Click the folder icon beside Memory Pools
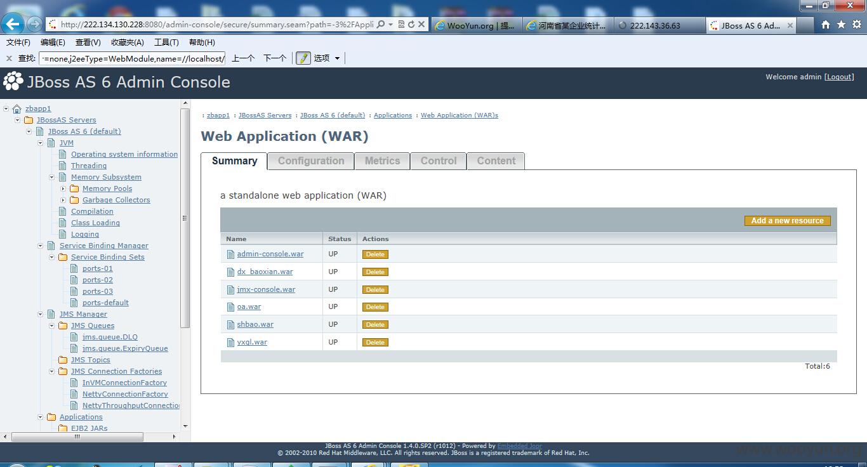The width and height of the screenshot is (867, 467). point(74,189)
